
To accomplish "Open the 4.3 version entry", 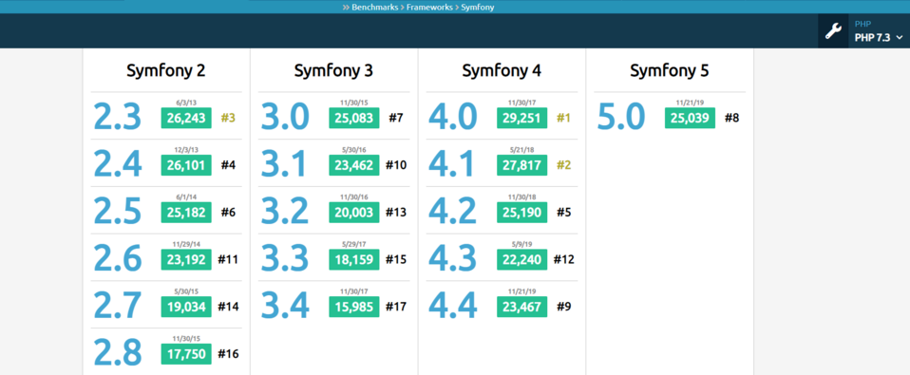I will (x=453, y=258).
